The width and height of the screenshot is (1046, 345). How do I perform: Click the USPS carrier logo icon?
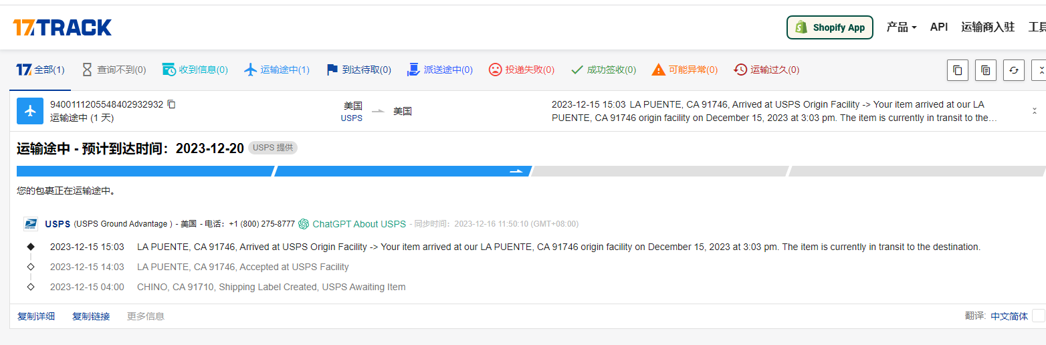(x=31, y=224)
